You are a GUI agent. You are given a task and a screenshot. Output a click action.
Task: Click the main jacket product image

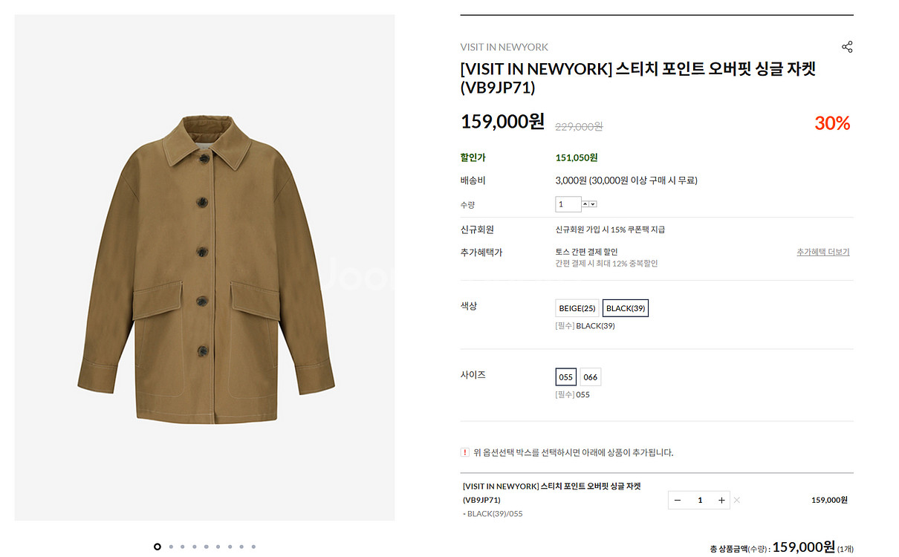tap(204, 267)
